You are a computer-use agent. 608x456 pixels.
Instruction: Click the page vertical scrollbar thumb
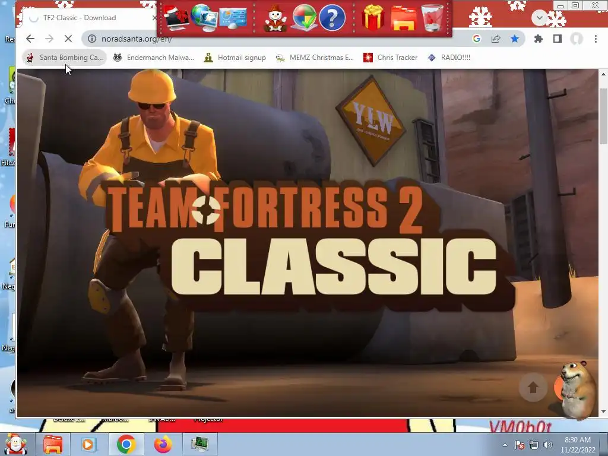(603, 116)
